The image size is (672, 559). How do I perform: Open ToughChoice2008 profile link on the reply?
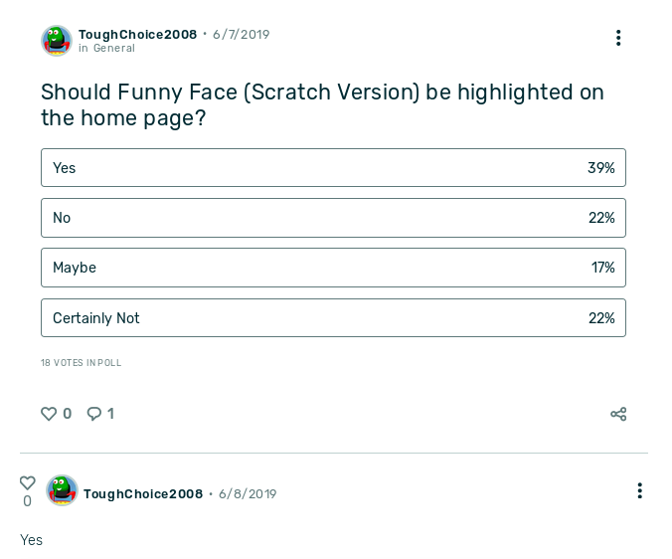coord(143,494)
